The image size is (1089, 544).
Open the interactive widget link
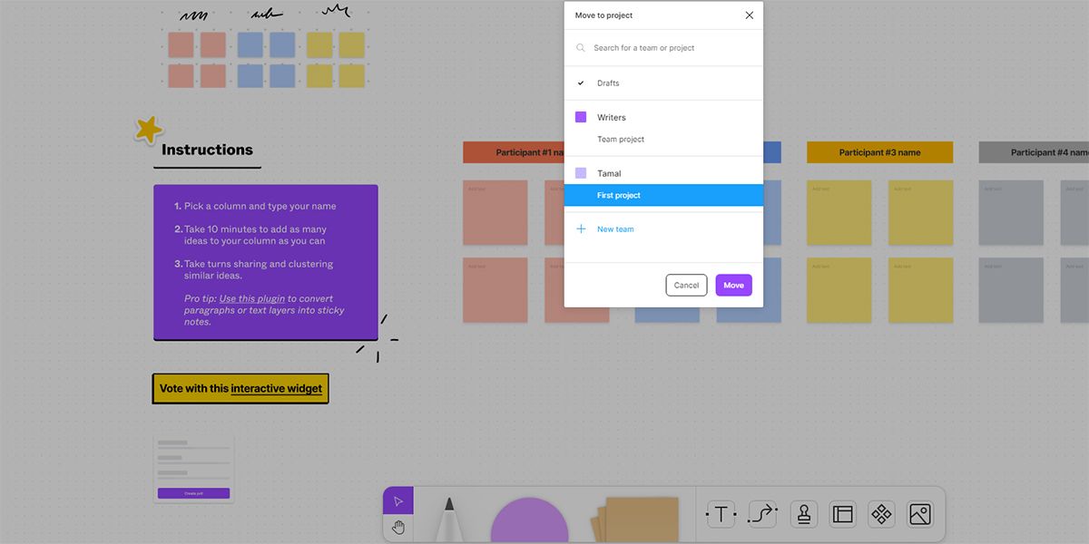coord(276,388)
